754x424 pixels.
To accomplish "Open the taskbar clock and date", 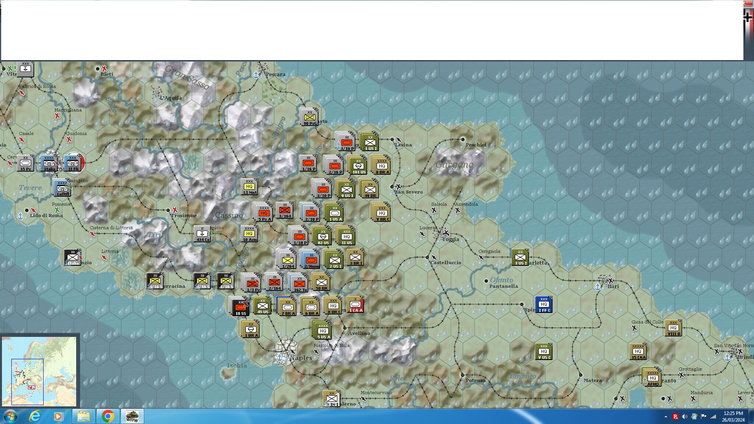I will [733, 417].
